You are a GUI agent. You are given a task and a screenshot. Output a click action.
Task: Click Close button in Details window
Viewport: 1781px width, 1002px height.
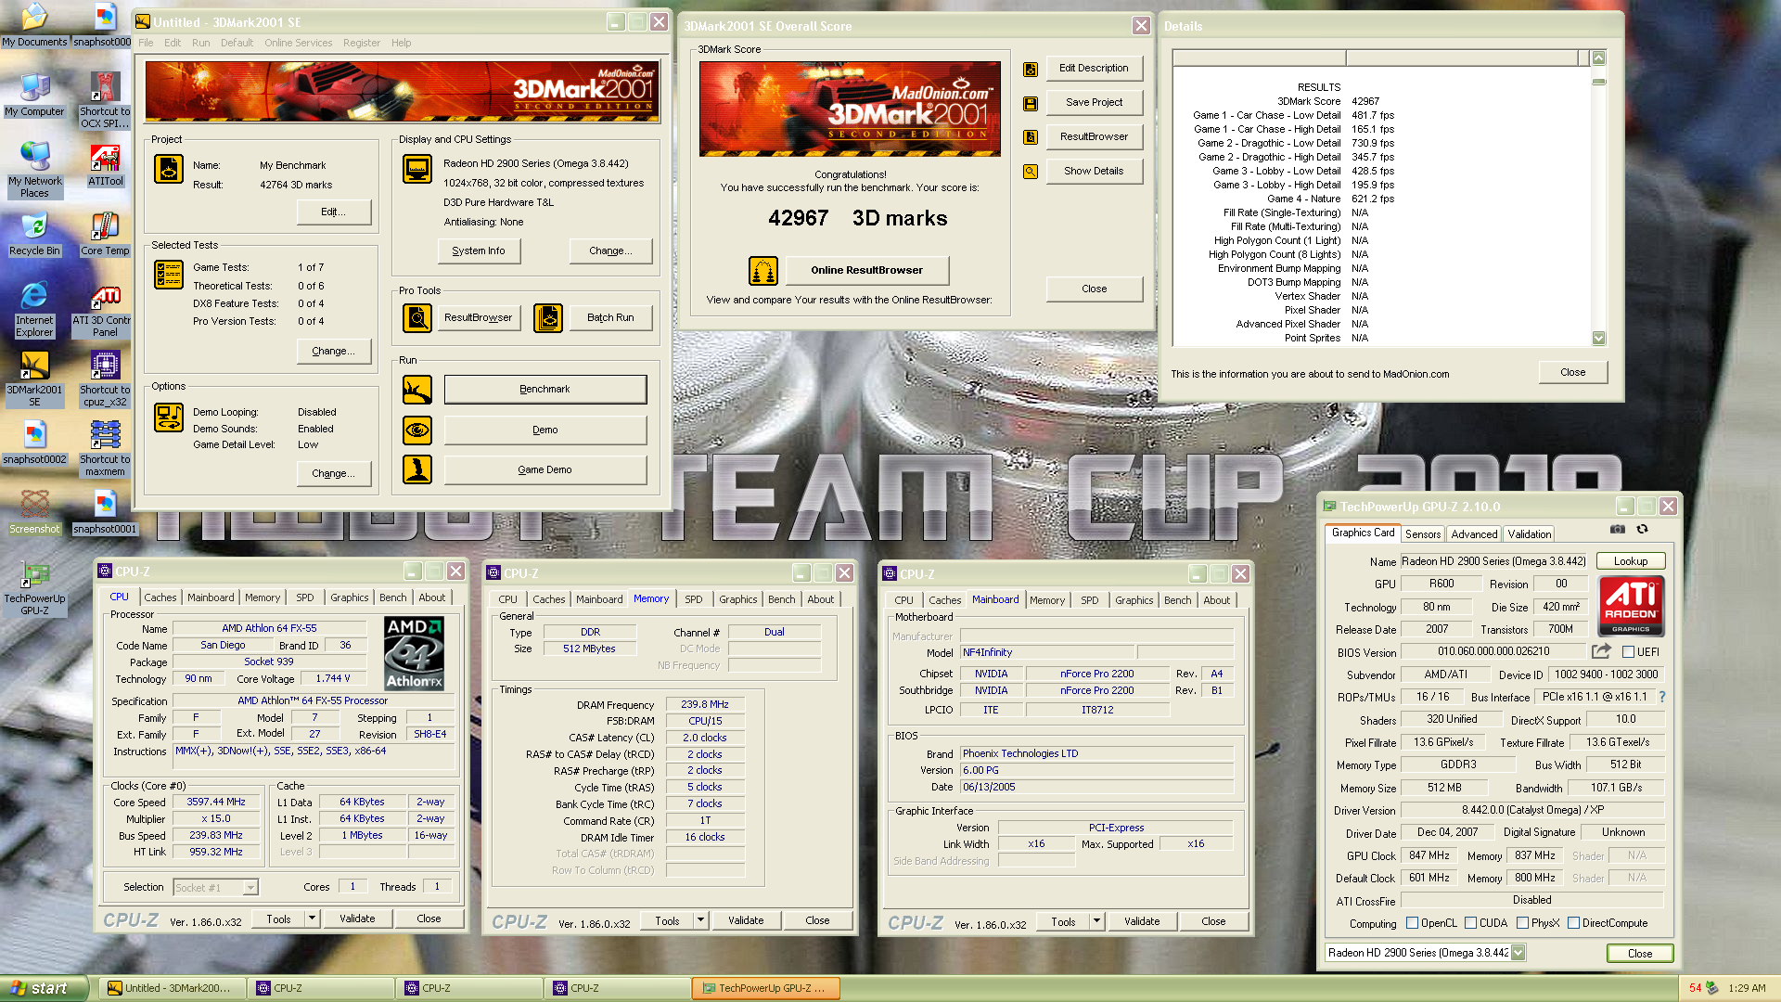pos(1572,373)
